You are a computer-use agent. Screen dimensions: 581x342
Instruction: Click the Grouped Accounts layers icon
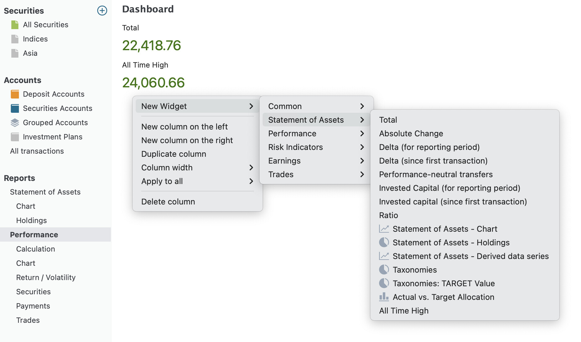pyautogui.click(x=15, y=123)
